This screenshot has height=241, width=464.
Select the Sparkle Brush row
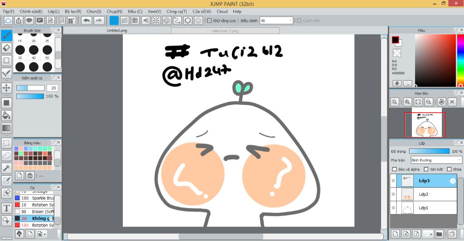34,198
